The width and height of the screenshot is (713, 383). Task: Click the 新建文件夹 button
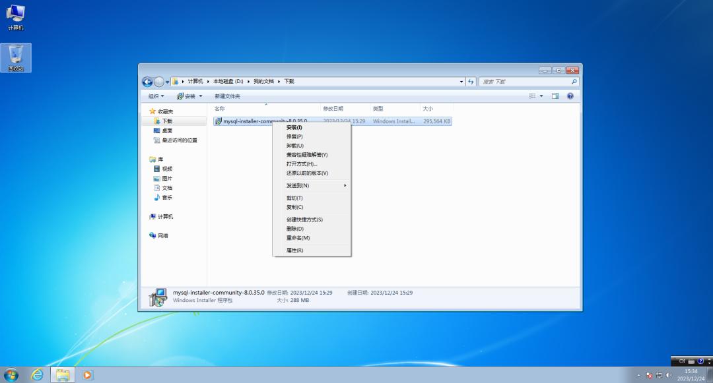(227, 96)
